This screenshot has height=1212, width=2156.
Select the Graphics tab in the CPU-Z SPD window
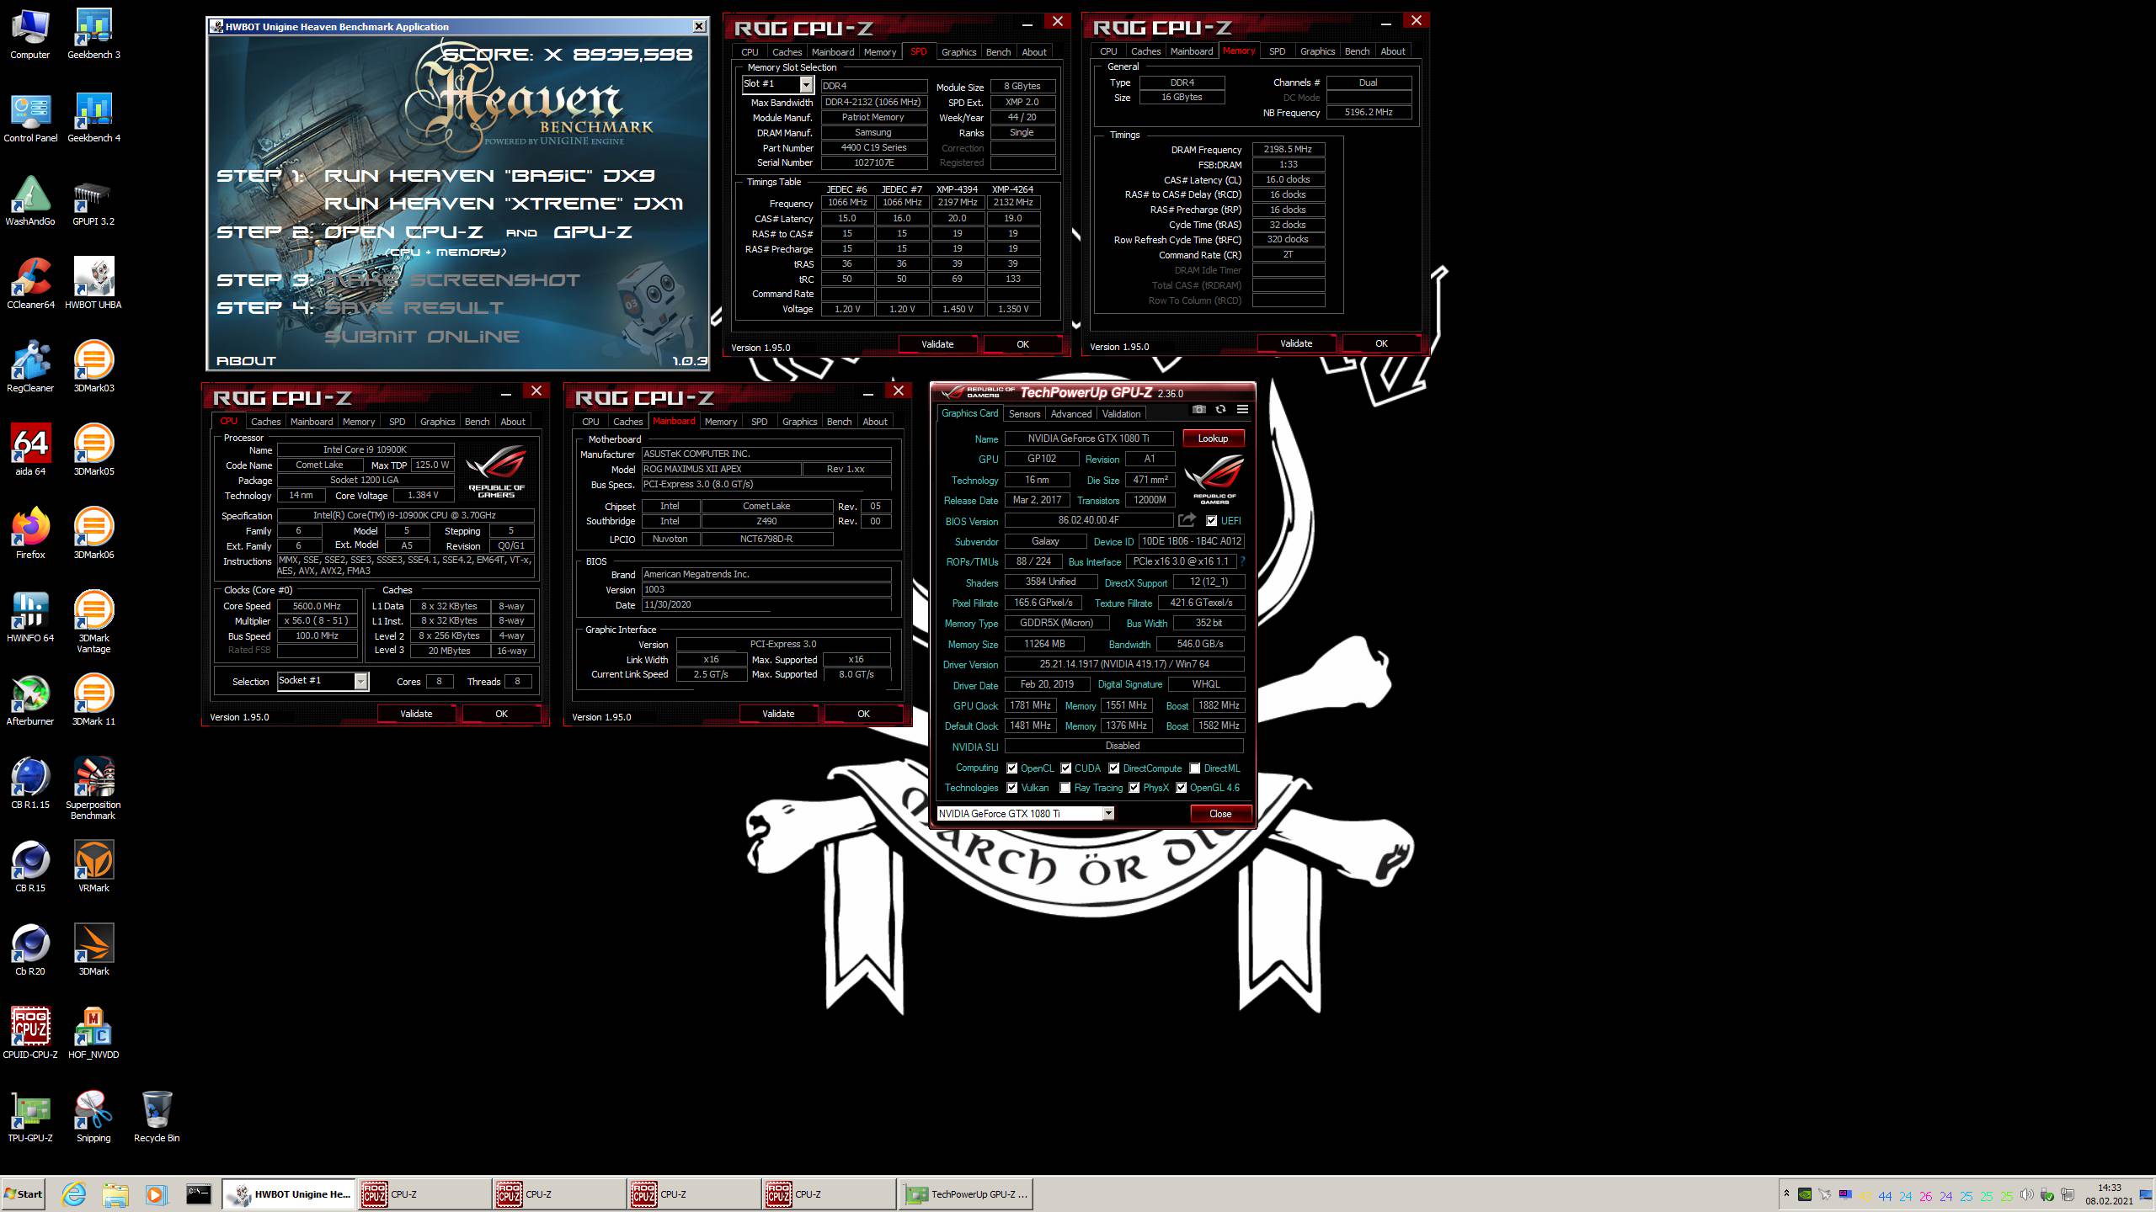(958, 52)
